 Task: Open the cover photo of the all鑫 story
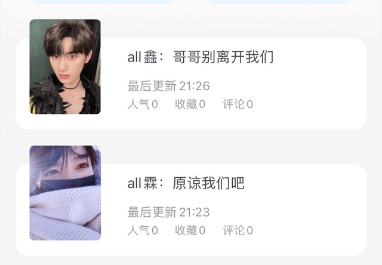[65, 66]
